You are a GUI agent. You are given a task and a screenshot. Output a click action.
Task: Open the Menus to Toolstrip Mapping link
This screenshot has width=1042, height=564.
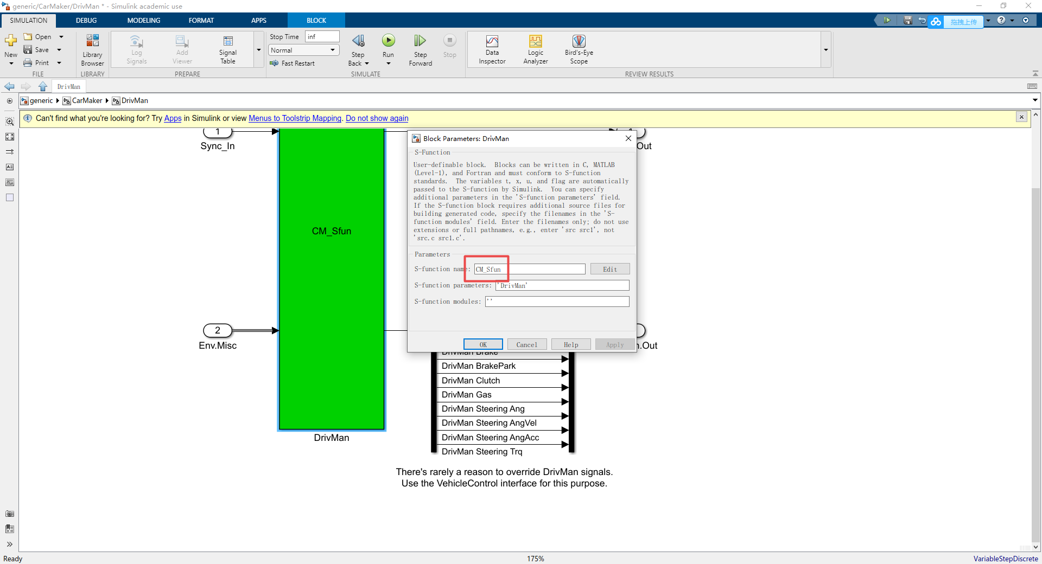tap(295, 118)
